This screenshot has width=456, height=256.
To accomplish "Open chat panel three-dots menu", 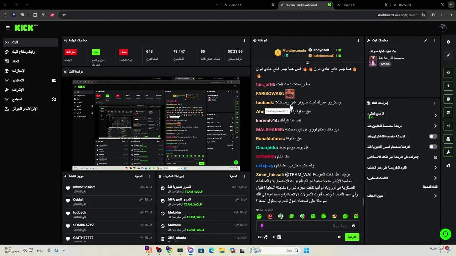I will click(358, 41).
